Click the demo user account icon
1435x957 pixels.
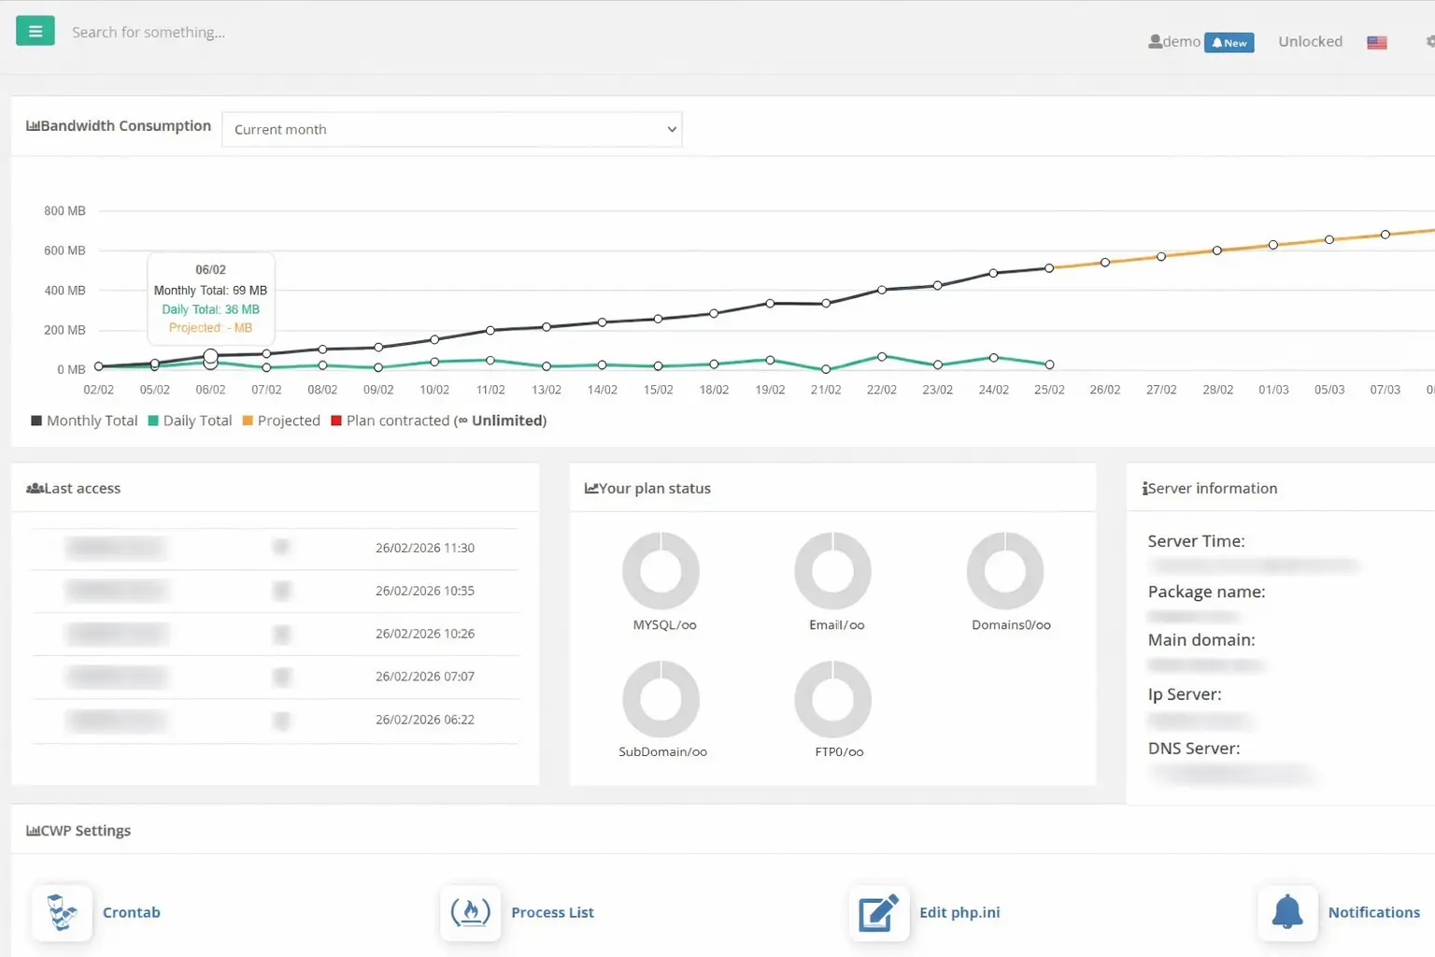coord(1156,41)
